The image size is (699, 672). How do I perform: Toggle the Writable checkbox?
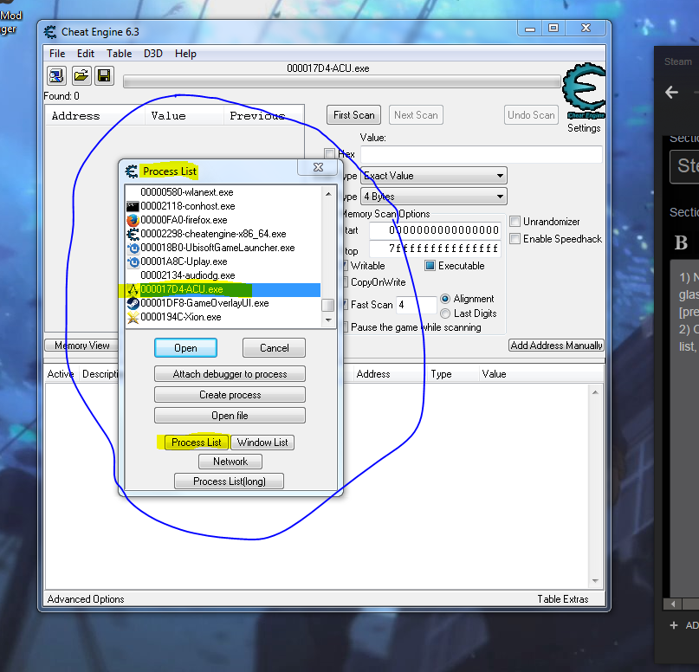point(345,266)
